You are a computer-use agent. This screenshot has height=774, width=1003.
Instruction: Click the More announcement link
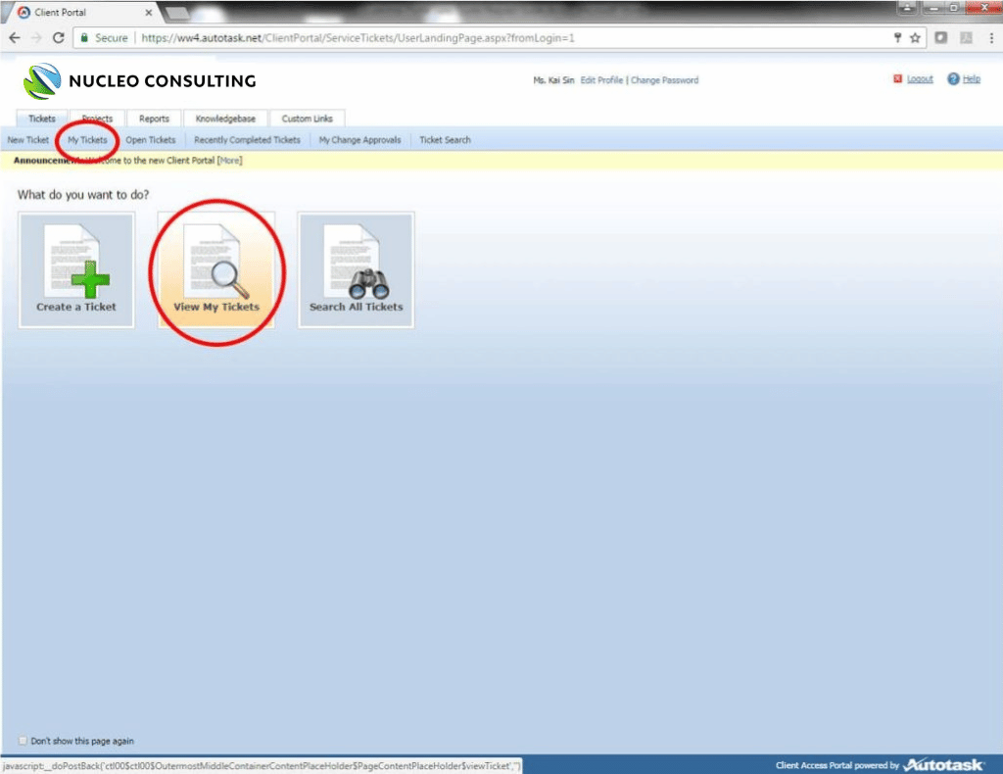click(x=229, y=160)
